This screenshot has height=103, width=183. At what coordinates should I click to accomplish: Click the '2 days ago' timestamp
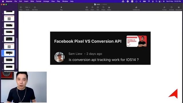(x=94, y=54)
